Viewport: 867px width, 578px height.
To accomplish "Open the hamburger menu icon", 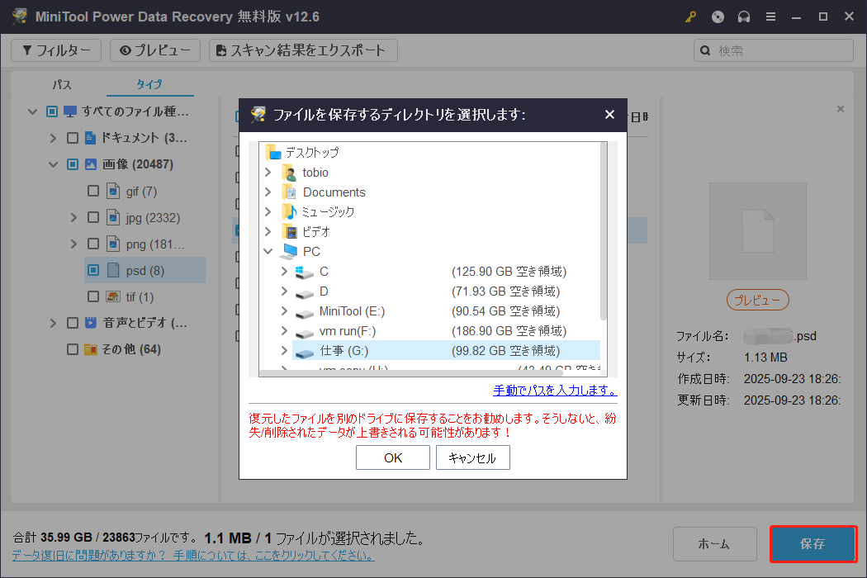I will [x=770, y=17].
